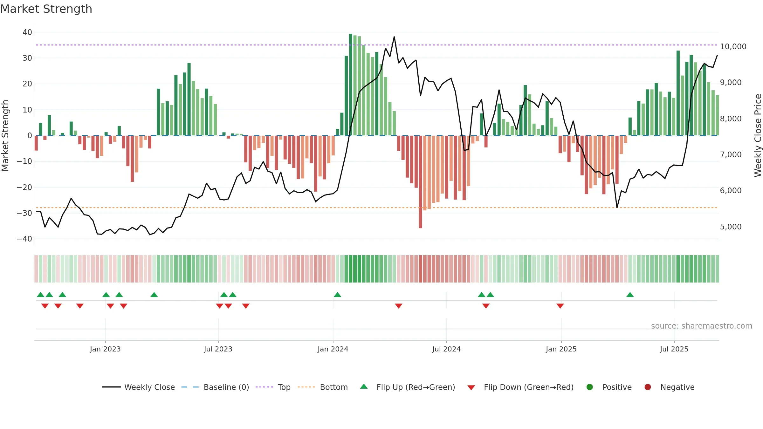Click the −20 label on the strength axis
Image resolution: width=763 pixels, height=429 pixels.
pos(24,187)
